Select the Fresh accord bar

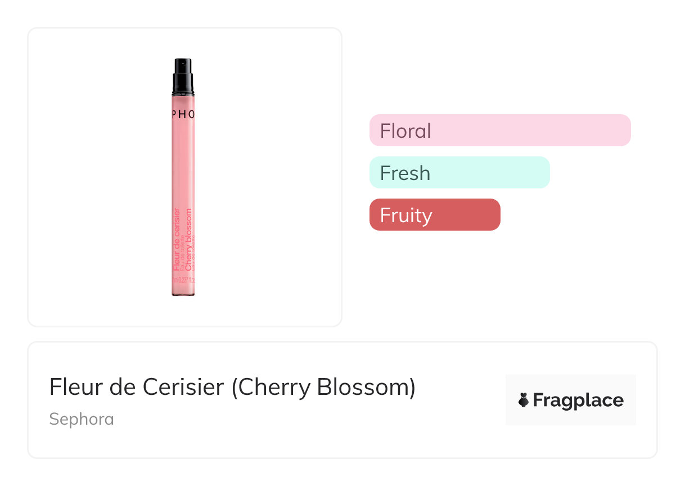[x=459, y=173]
